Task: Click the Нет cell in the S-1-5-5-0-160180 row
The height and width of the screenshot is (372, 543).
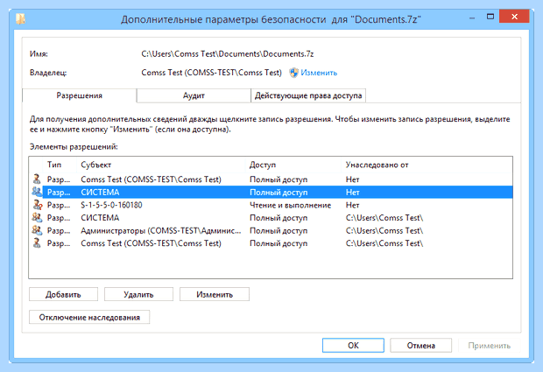Action: point(353,205)
